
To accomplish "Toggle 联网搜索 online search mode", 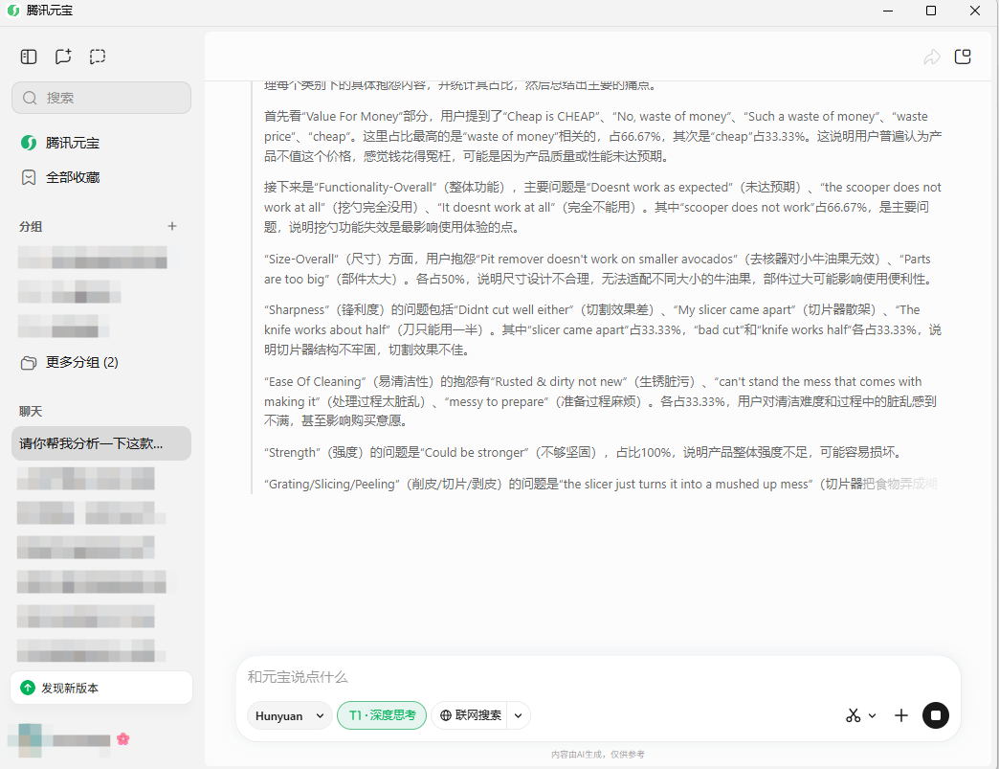I will (x=473, y=715).
